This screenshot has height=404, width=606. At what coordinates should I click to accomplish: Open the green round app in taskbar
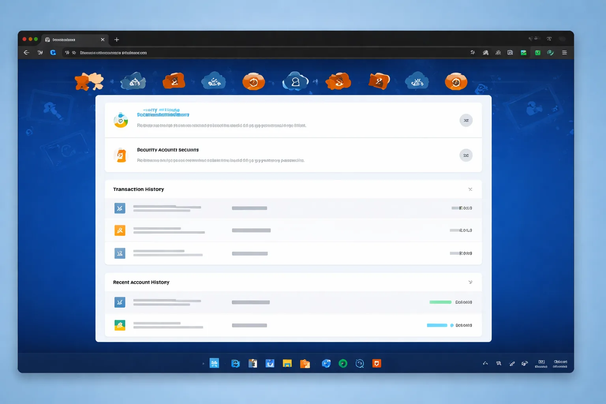[343, 363]
